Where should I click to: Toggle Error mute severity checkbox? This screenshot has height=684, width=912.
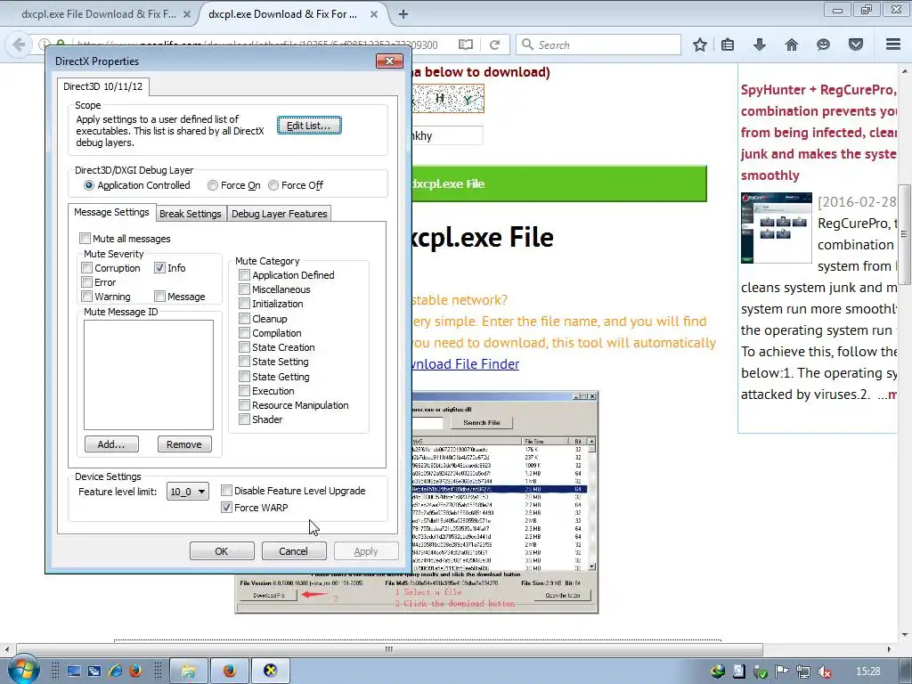(87, 282)
